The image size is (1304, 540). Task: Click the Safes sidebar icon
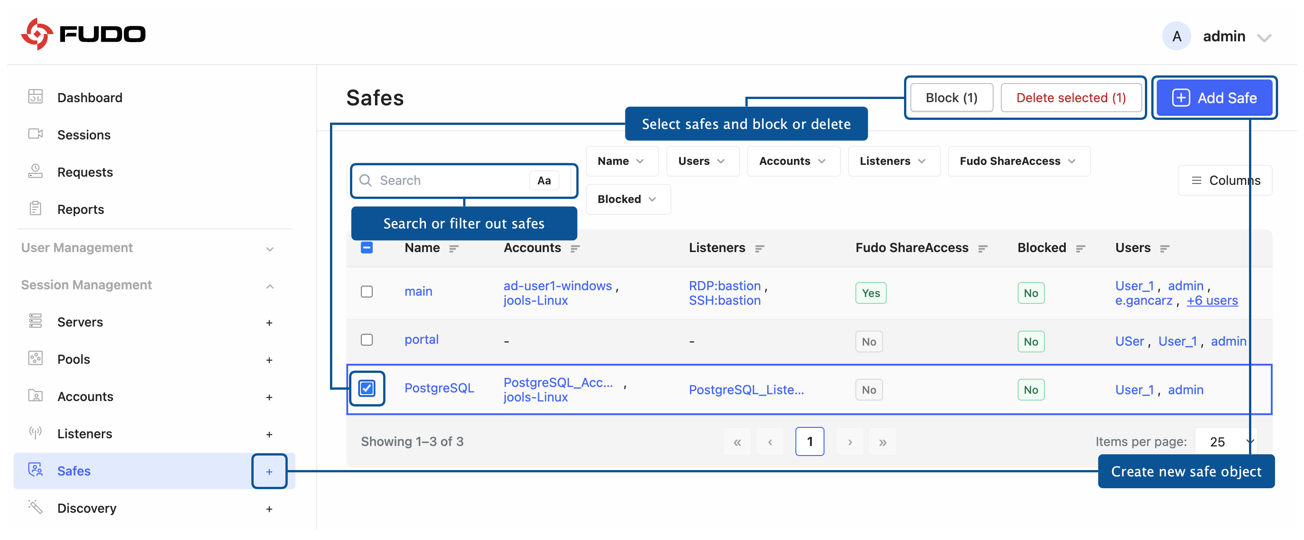pos(35,470)
